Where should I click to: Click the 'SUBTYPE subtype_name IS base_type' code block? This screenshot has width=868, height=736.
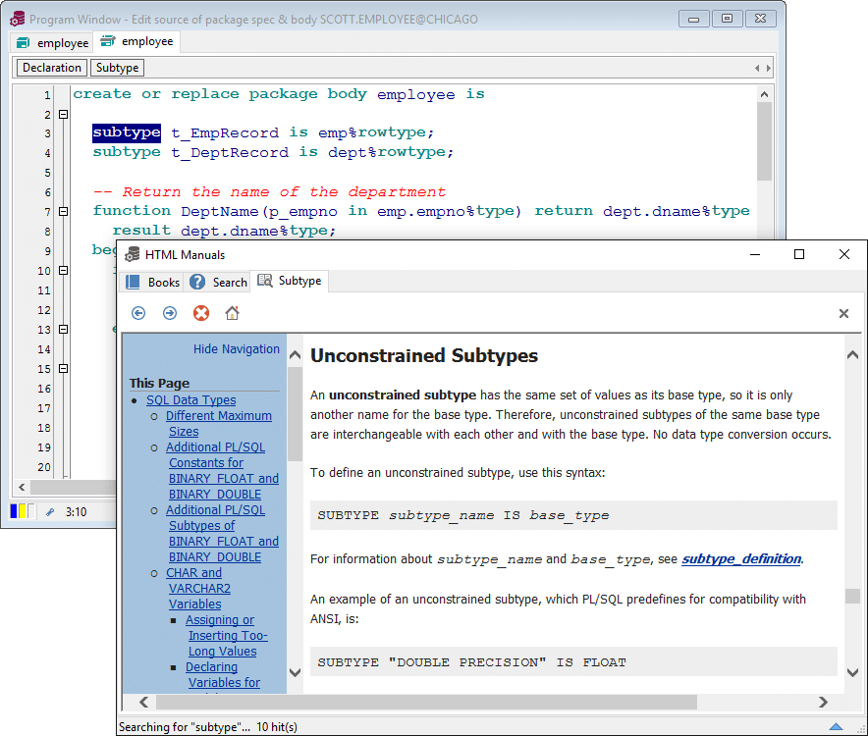(x=573, y=515)
